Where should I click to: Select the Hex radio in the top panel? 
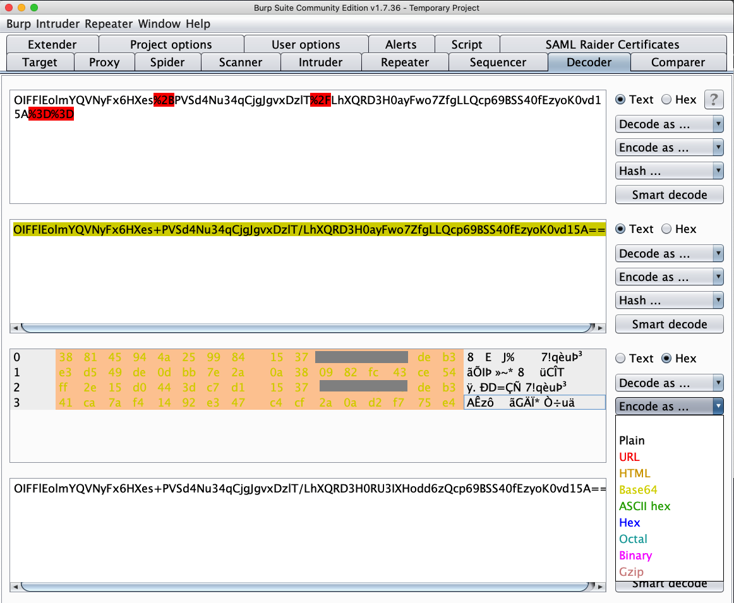point(666,100)
